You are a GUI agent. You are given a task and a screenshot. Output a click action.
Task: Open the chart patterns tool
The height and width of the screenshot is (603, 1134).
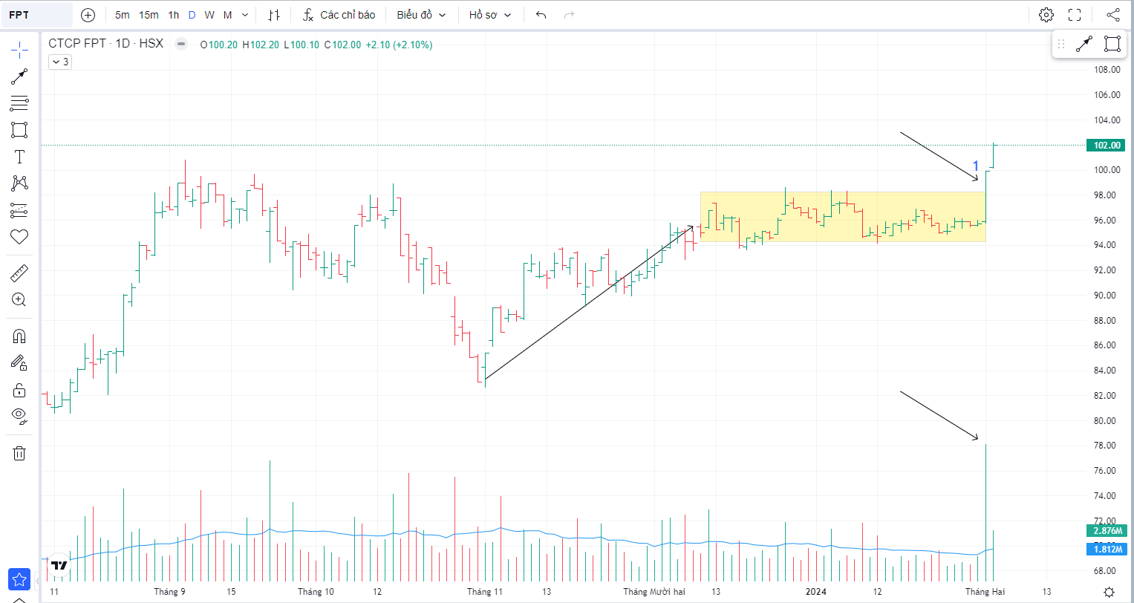point(19,183)
